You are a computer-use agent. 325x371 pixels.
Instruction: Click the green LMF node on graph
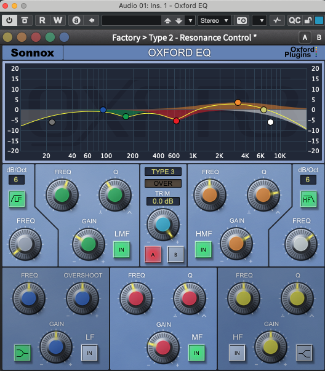coord(126,116)
